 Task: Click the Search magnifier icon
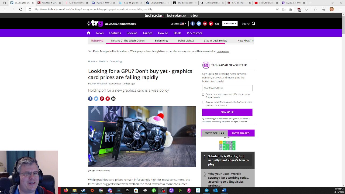[x=253, y=23]
